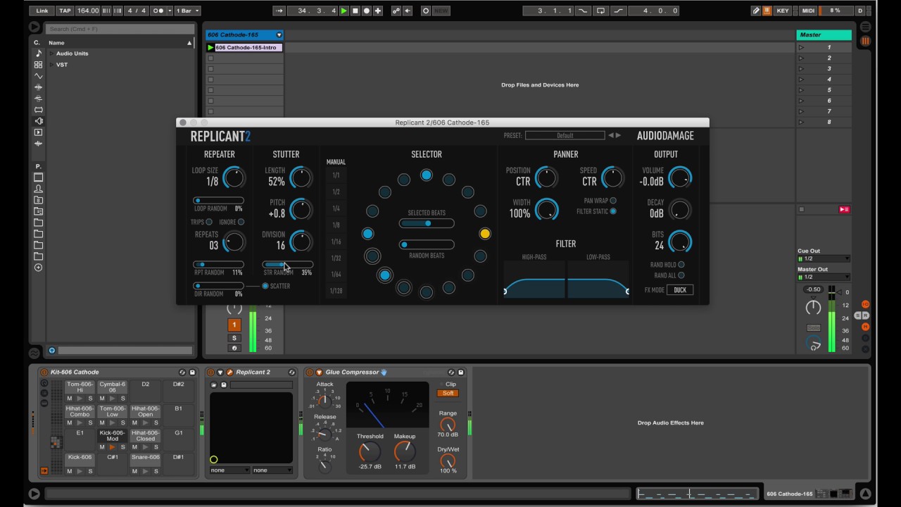Toggle the loop switch in transport
This screenshot has width=901, height=507.
(600, 11)
